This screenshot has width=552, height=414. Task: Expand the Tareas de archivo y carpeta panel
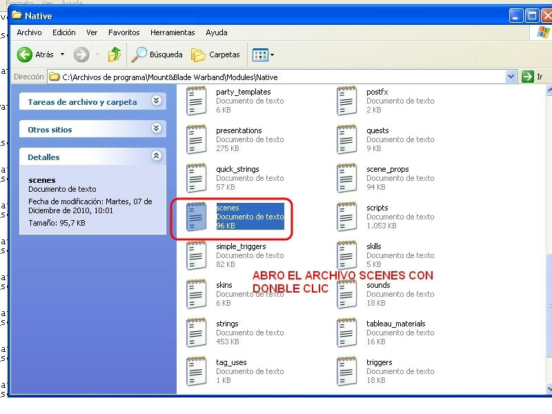156,101
